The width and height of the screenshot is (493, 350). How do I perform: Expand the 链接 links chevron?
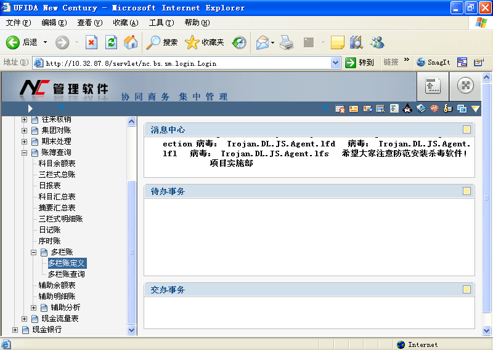[x=406, y=59]
